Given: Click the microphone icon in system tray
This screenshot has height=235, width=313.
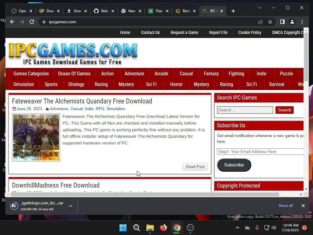Looking at the screenshot, I should [x=257, y=228].
